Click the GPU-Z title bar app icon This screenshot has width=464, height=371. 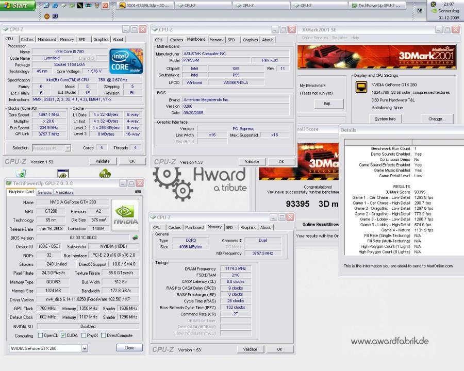(9, 183)
